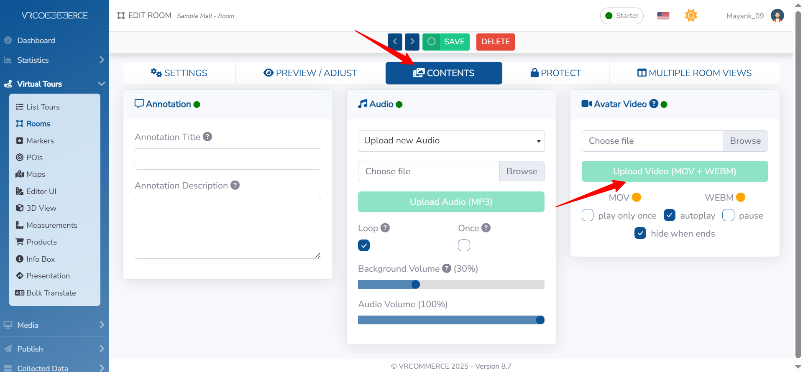Click the Background Volume slider handle
This screenshot has height=372, width=803.
tap(415, 285)
